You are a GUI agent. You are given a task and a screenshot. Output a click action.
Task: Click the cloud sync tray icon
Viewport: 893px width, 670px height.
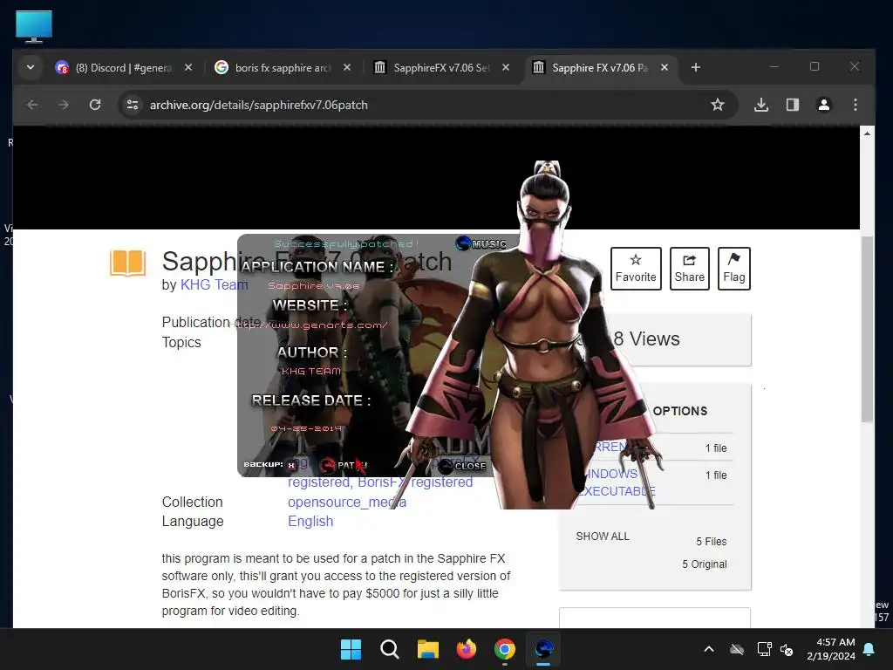737,649
